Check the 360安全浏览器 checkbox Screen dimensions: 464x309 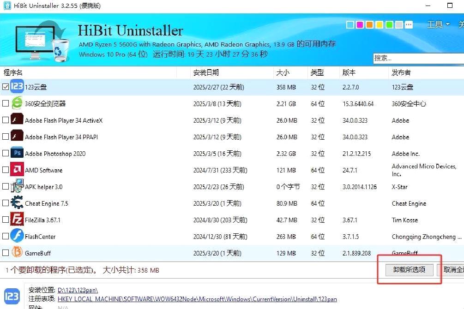(6, 103)
